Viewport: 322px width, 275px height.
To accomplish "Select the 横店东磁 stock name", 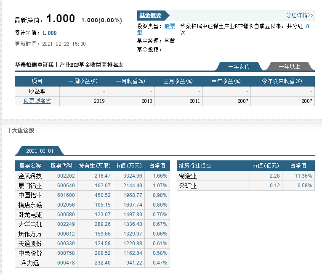I will coord(30,205).
